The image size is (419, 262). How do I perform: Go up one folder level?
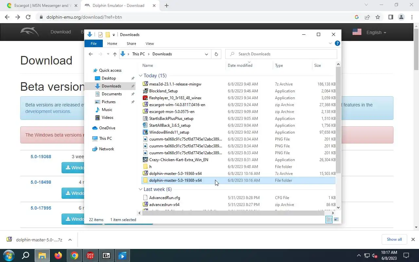click(x=115, y=54)
